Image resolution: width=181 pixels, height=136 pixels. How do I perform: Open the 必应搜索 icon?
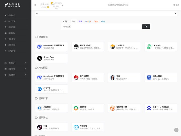(40, 108)
